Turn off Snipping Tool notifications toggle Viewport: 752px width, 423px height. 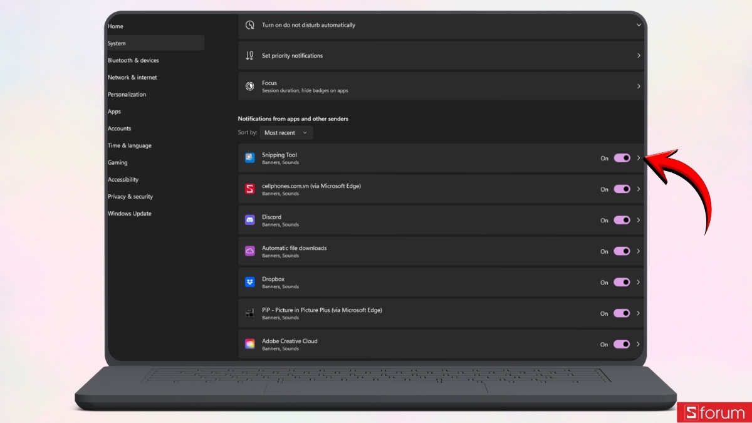[622, 158]
